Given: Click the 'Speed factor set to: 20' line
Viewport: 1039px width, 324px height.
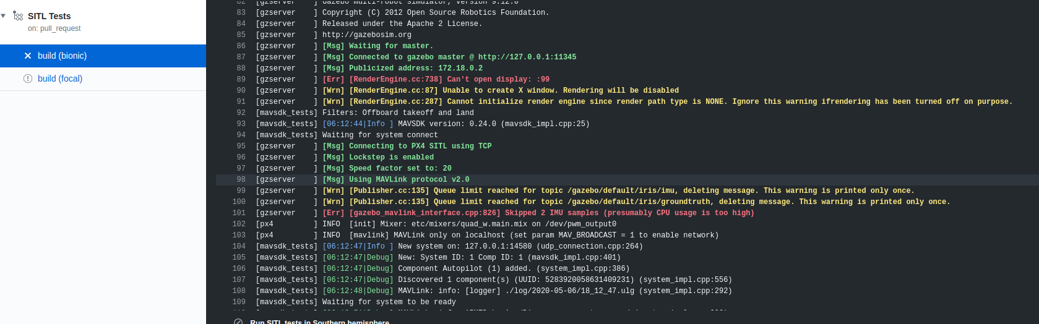Looking at the screenshot, I should tap(627, 168).
